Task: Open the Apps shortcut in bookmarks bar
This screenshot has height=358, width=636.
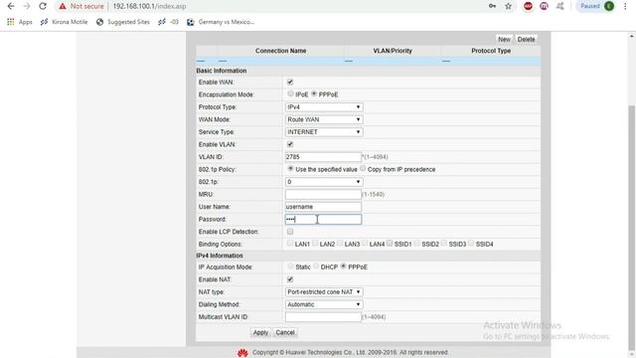Action: click(x=20, y=22)
